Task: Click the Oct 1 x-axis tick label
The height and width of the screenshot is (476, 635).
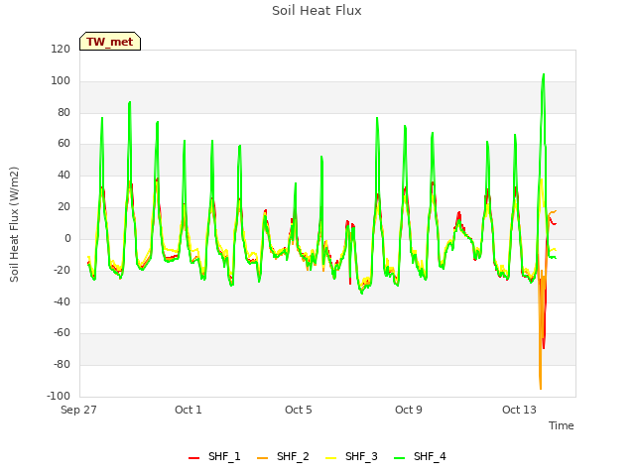Action: click(189, 410)
